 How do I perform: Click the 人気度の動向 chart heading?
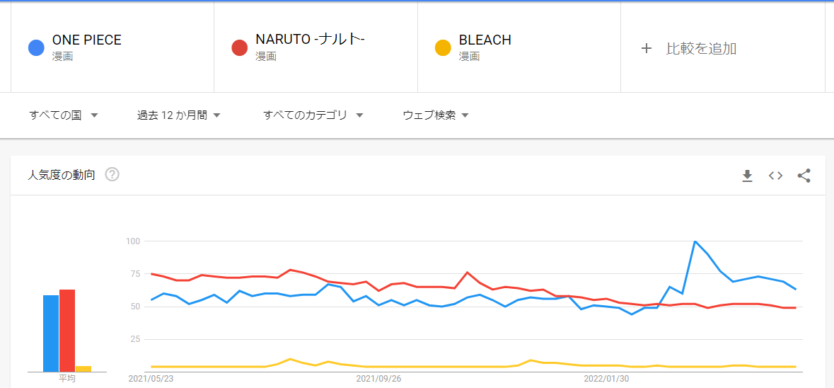pyautogui.click(x=62, y=175)
